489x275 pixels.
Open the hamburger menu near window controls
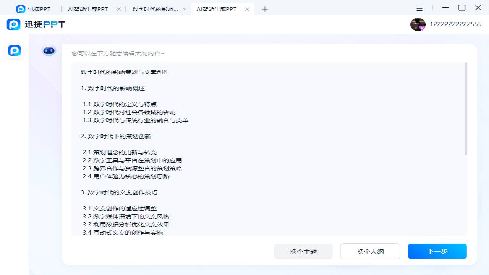pos(419,8)
